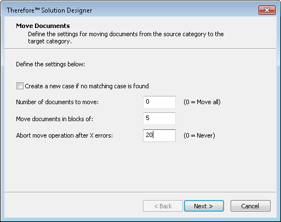Click 'Number of documents to move:' label
The height and width of the screenshot is (222, 281).
58,102
